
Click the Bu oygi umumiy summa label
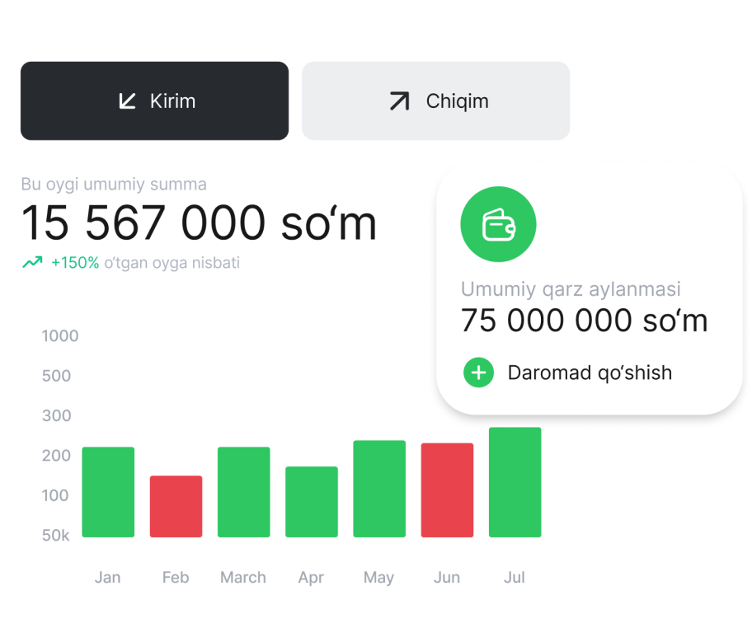[x=115, y=185]
